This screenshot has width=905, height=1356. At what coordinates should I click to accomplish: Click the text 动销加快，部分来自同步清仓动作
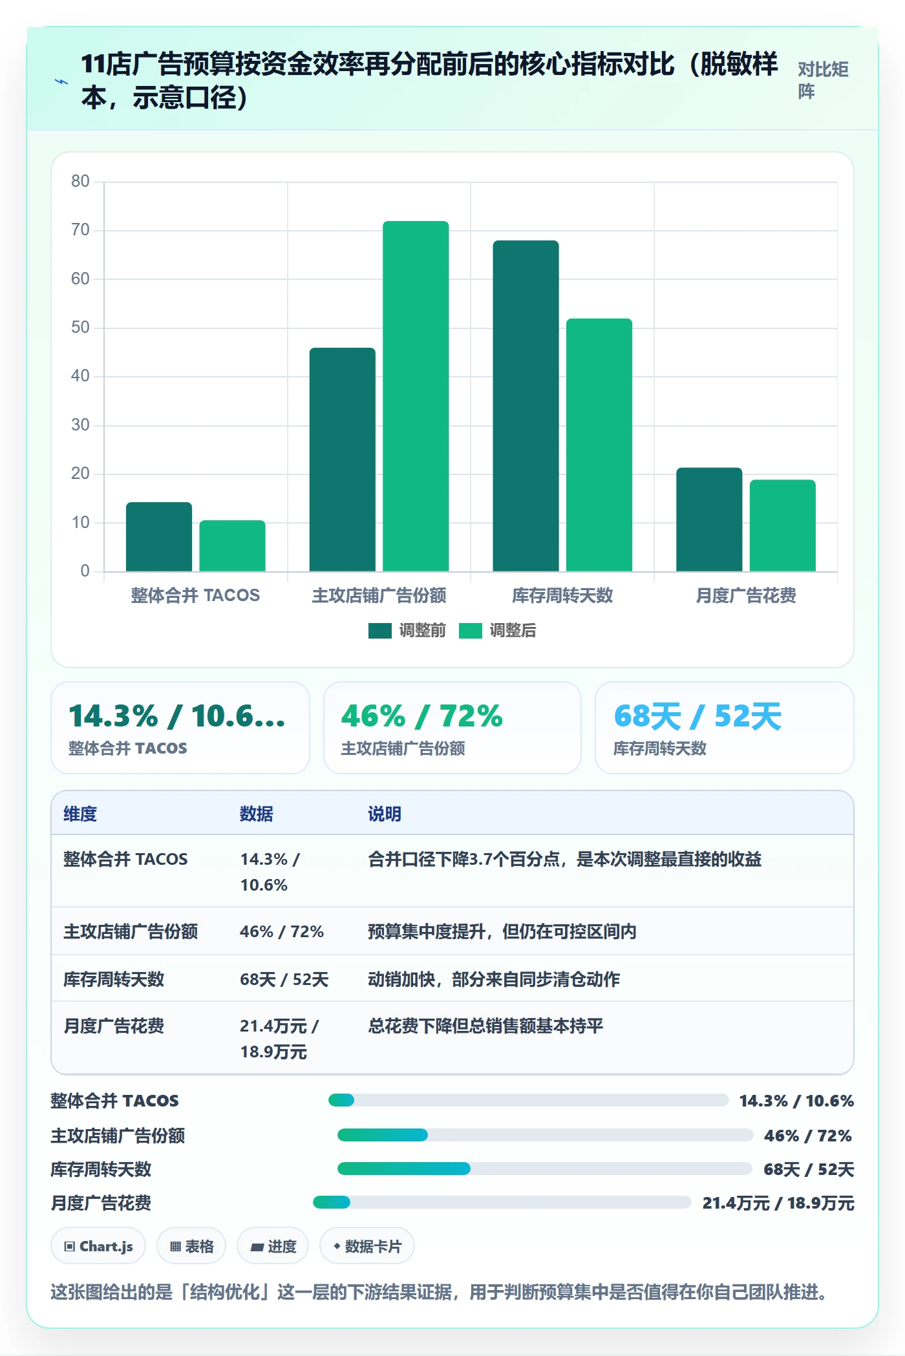tap(494, 979)
